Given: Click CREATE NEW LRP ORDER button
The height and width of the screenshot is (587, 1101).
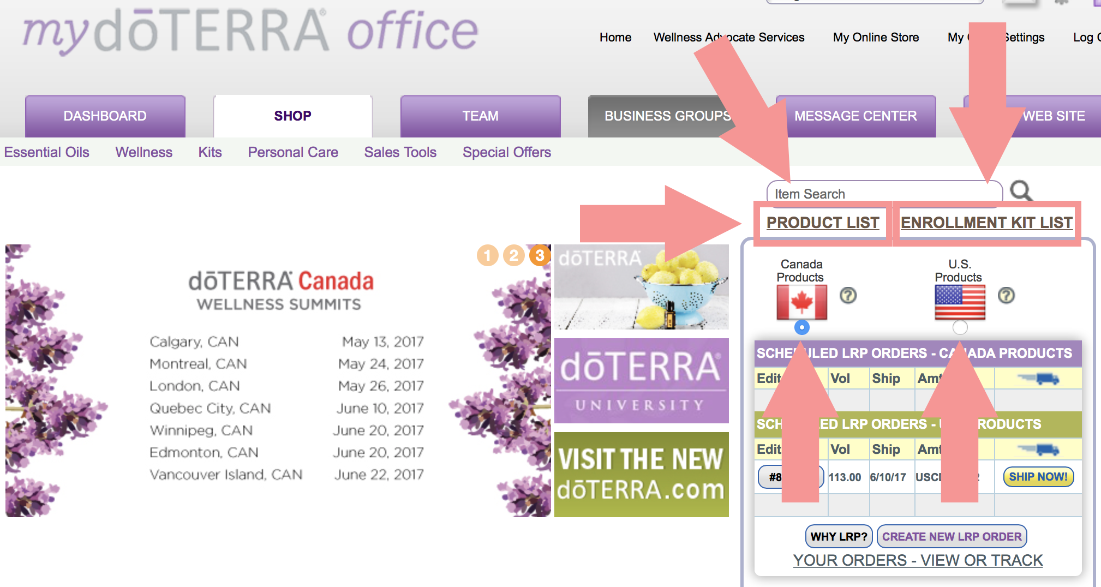Looking at the screenshot, I should pos(952,536).
